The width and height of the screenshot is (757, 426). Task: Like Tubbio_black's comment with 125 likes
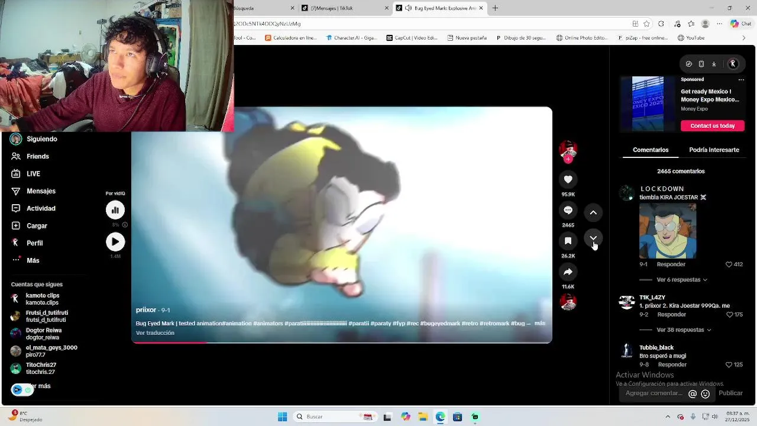click(729, 365)
